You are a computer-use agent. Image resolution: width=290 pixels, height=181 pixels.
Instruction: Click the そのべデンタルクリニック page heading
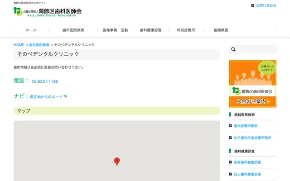pos(117,54)
